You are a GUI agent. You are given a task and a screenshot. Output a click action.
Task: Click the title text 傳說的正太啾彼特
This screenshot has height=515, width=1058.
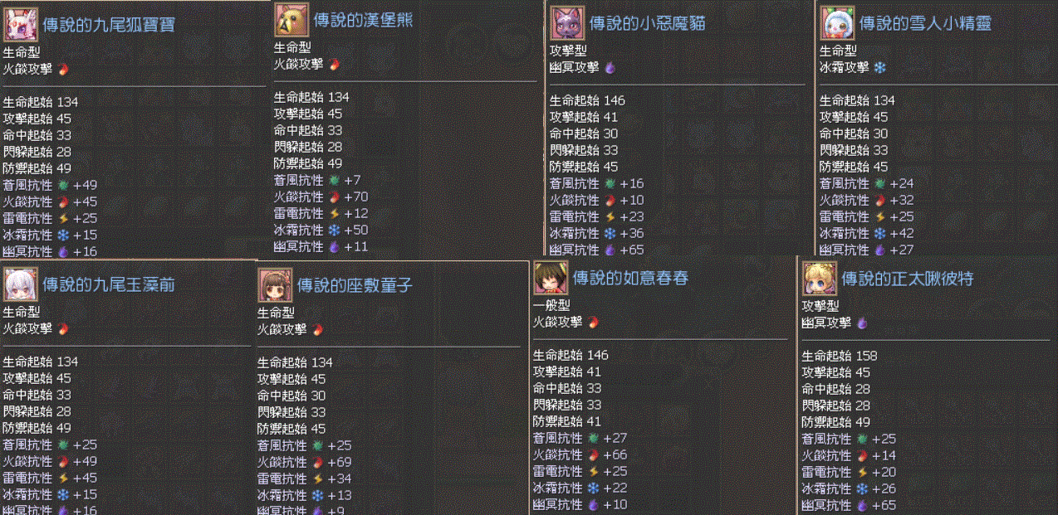tap(908, 279)
